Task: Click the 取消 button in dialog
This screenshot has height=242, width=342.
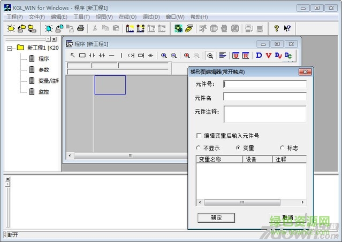Action: [x=287, y=217]
